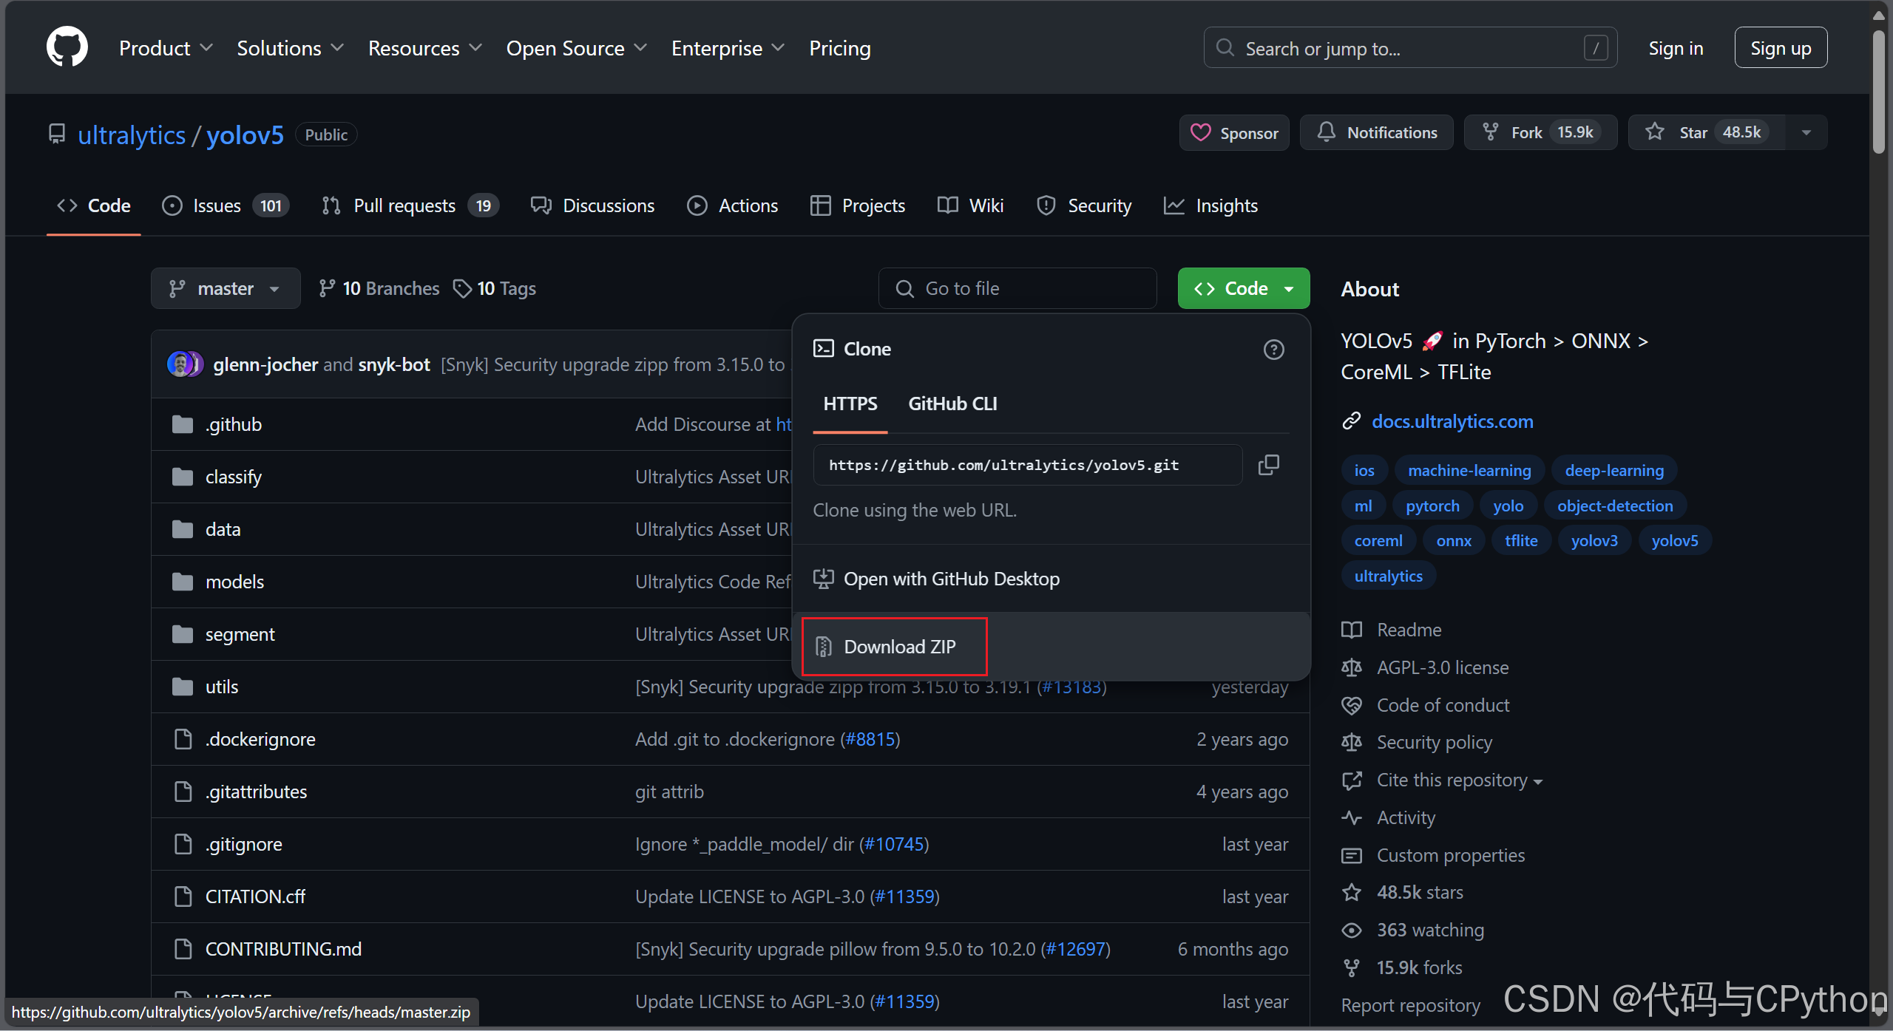
Task: Copy the HTTPS clone URL to clipboard
Action: pos(1269,465)
